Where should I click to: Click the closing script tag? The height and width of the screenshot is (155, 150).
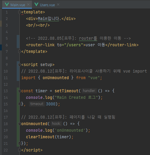point(32,150)
